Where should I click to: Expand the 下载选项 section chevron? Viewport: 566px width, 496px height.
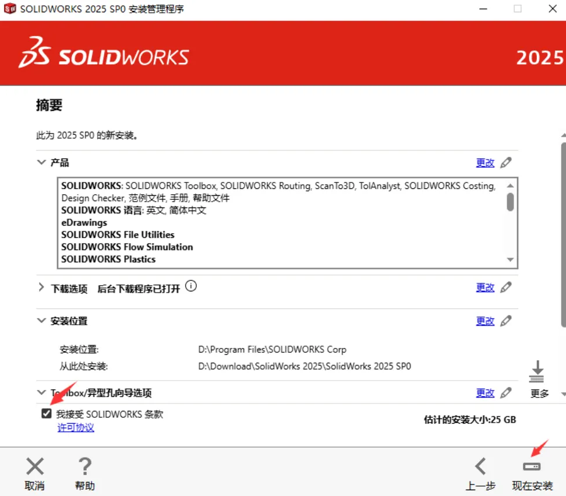(41, 287)
